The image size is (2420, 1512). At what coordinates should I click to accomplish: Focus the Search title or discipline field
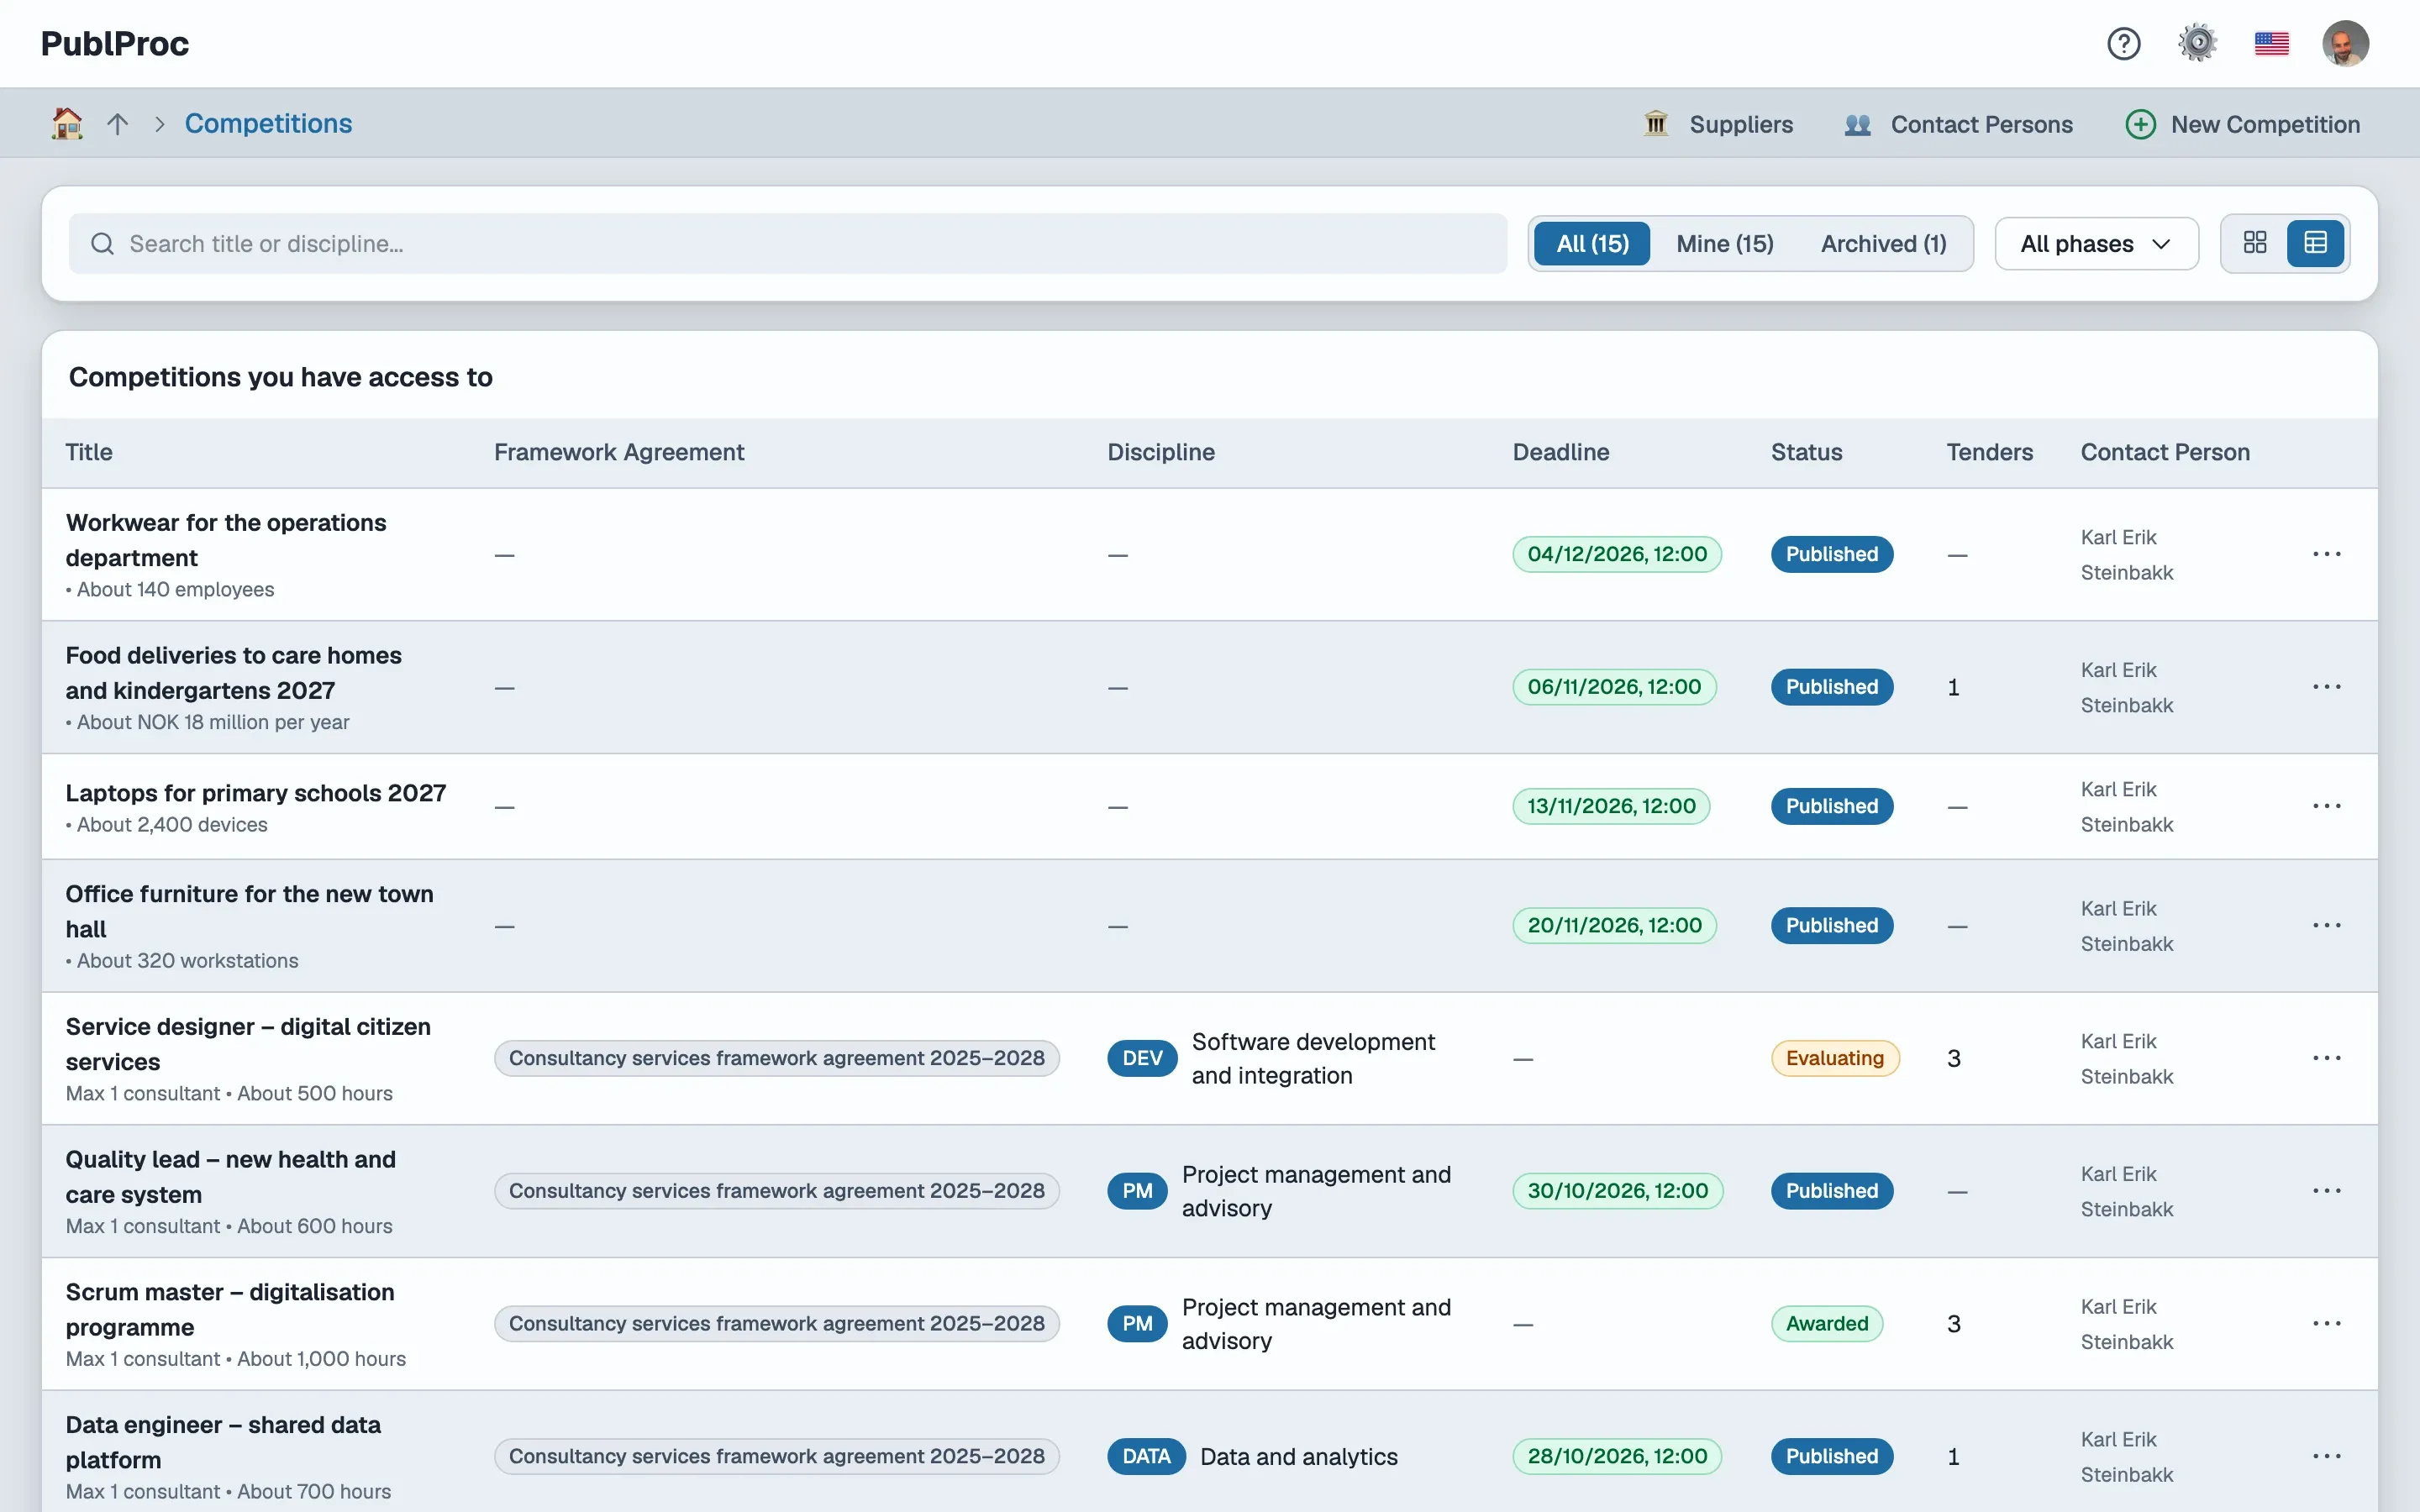point(788,244)
